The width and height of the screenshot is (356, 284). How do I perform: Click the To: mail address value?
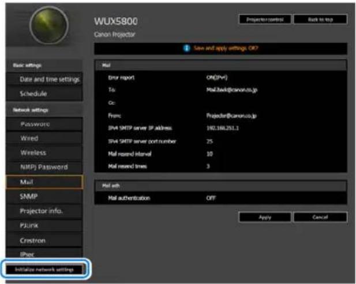click(232, 89)
